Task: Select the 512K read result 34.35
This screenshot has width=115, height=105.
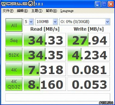Action: pos(45,54)
